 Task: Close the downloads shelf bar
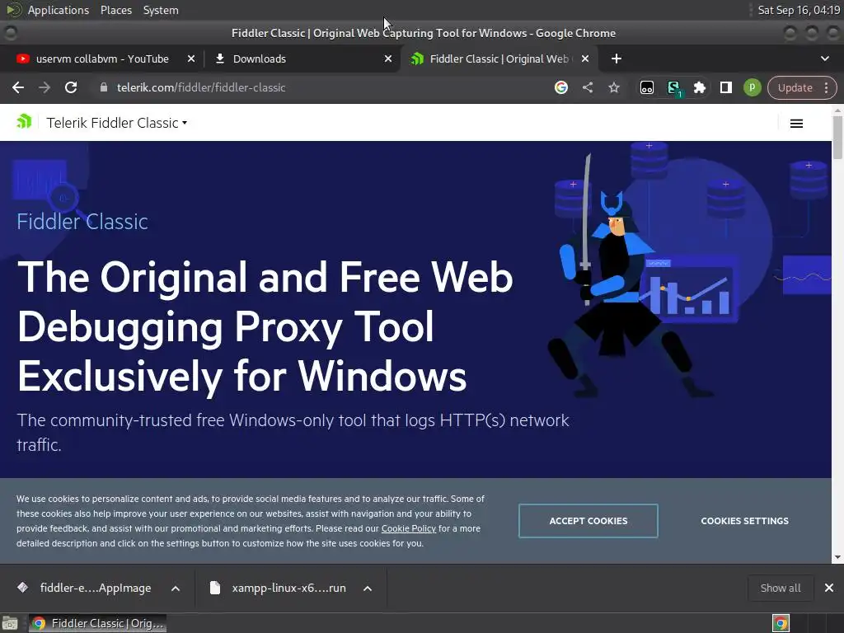[x=829, y=588]
